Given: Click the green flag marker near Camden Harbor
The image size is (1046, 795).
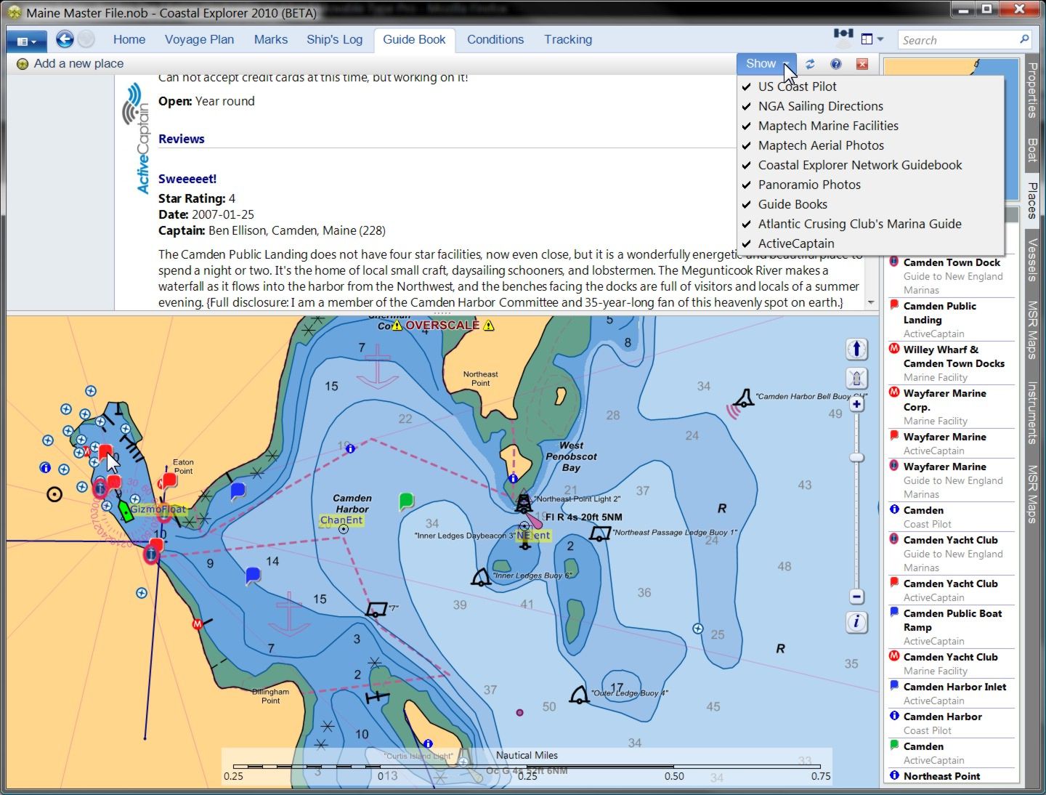Looking at the screenshot, I should click(406, 501).
